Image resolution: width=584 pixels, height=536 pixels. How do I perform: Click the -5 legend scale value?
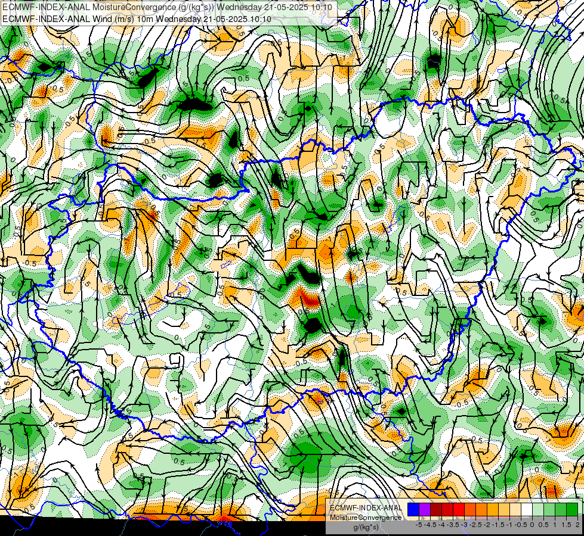coord(419,525)
